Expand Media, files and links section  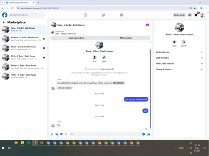click(x=179, y=64)
